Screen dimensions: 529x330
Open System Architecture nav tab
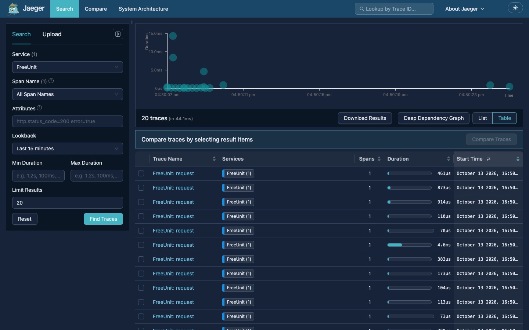[x=143, y=9]
